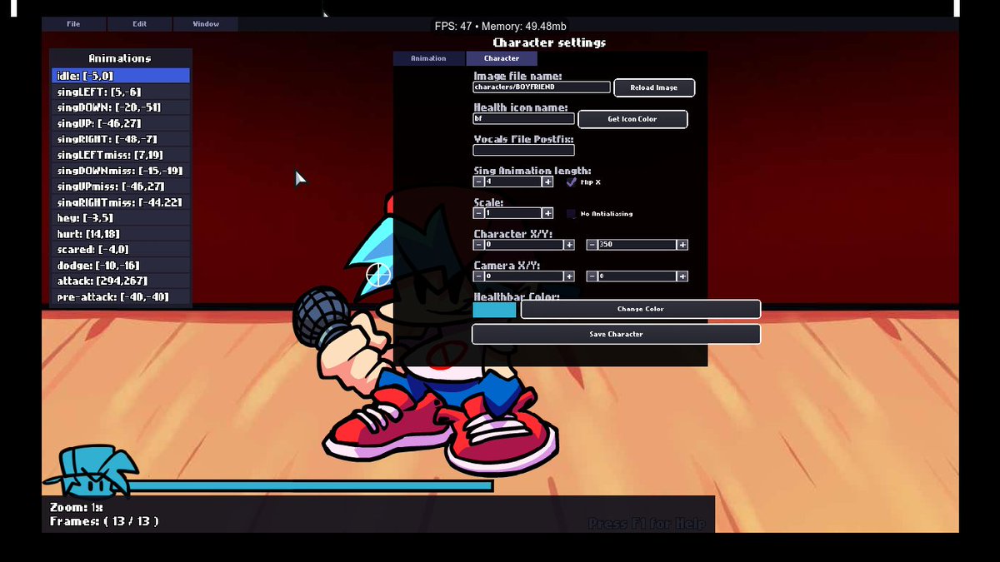
Task: Select the singRIGHTmiss animation entry
Action: (121, 202)
